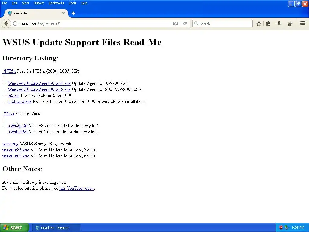Click the 9:09 AM taskbar clock
The width and height of the screenshot is (309, 232).
(x=298, y=227)
